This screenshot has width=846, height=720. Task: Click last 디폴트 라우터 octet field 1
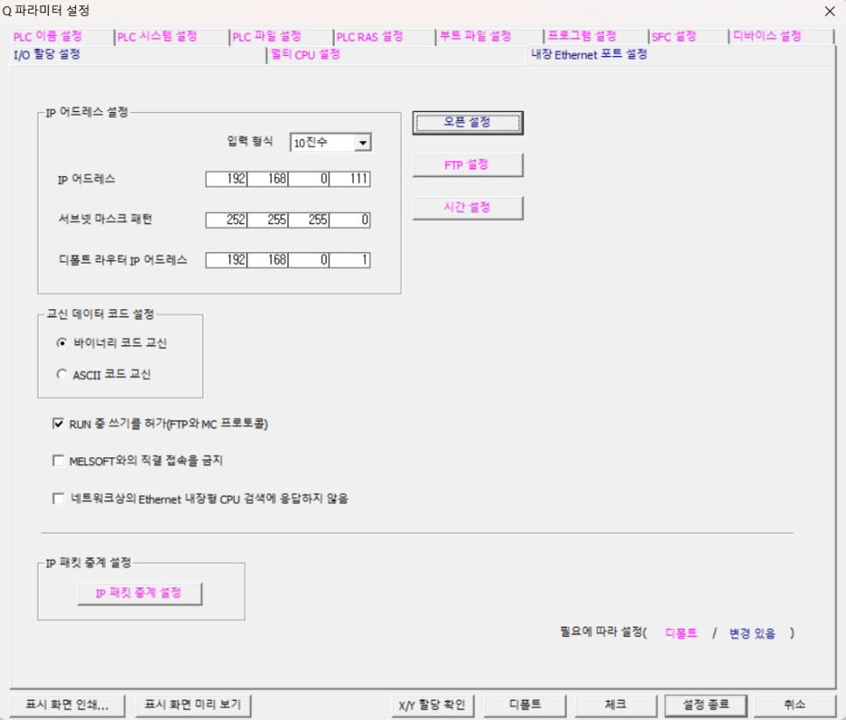click(x=349, y=260)
